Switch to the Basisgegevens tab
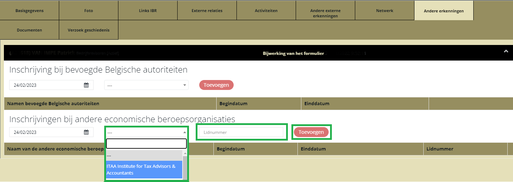The image size is (513, 182). pos(29,11)
